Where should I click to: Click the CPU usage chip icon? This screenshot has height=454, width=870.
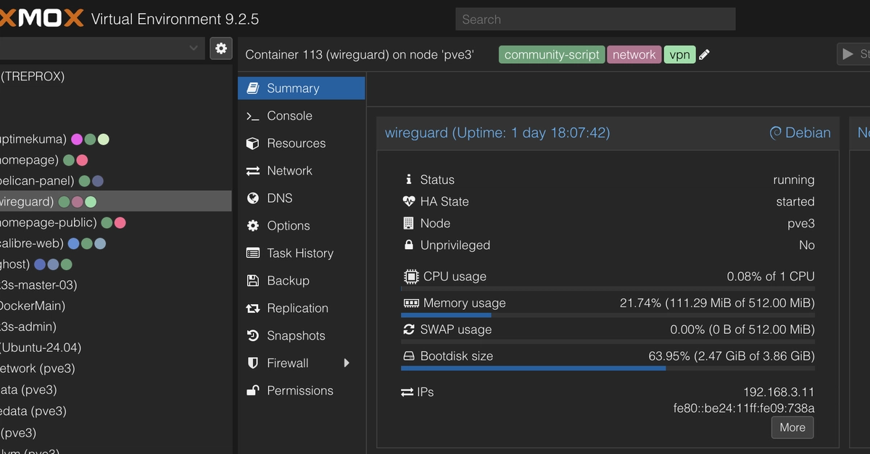(410, 277)
